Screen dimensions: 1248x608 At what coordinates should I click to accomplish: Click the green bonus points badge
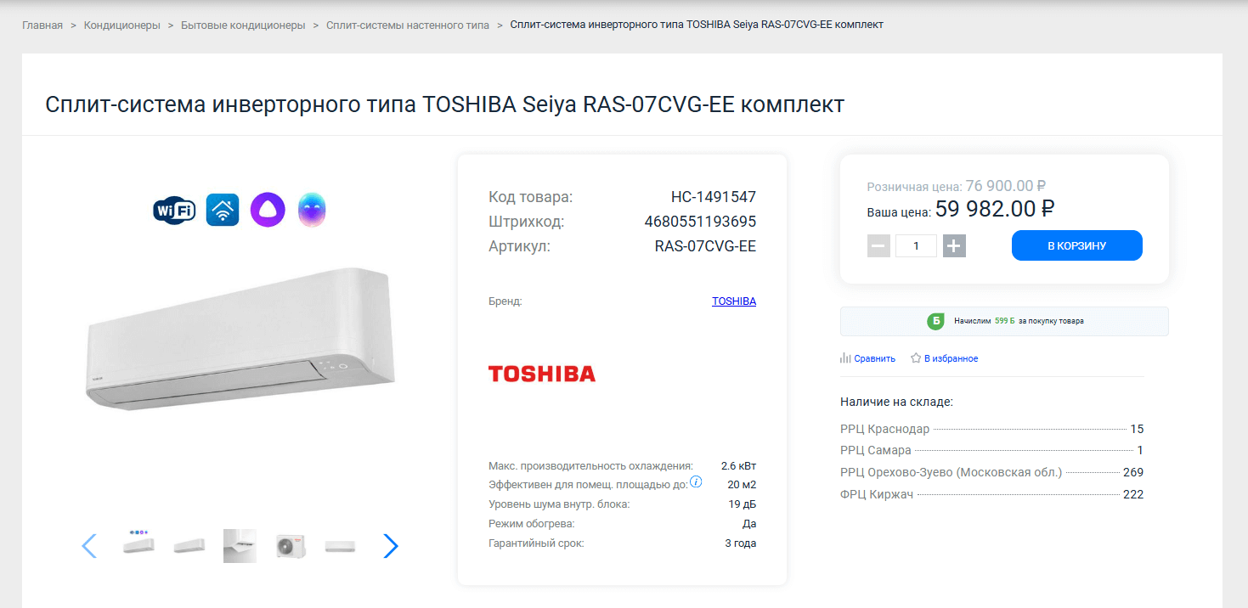pos(935,321)
